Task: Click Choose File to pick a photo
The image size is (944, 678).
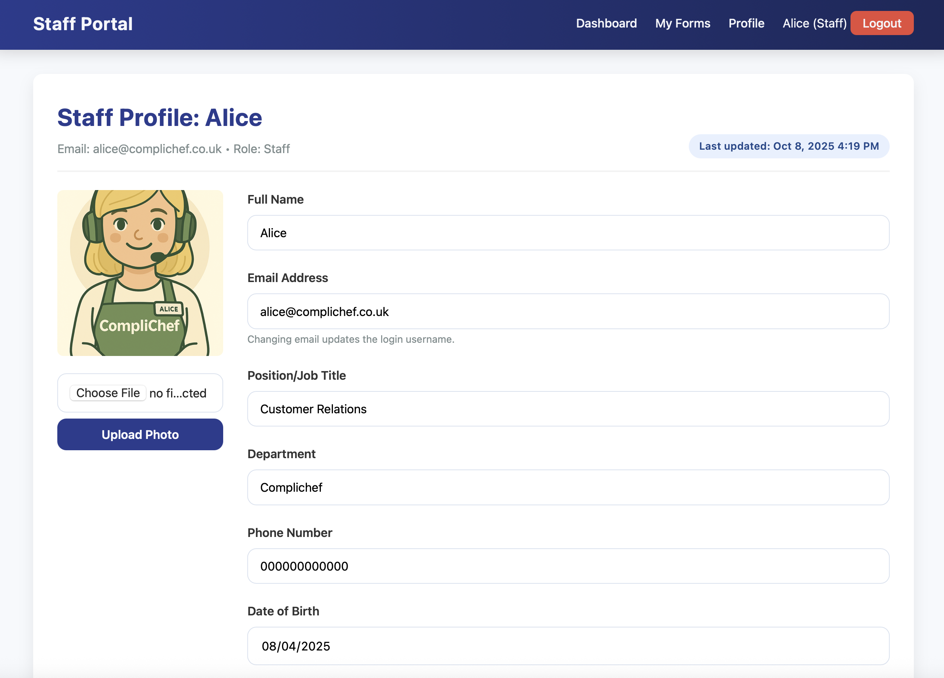Action: [107, 393]
